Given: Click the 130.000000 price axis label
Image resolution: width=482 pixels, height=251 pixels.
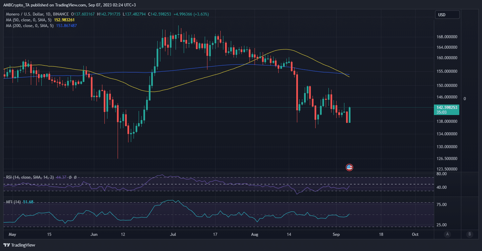Looking at the screenshot, I should (446, 147).
